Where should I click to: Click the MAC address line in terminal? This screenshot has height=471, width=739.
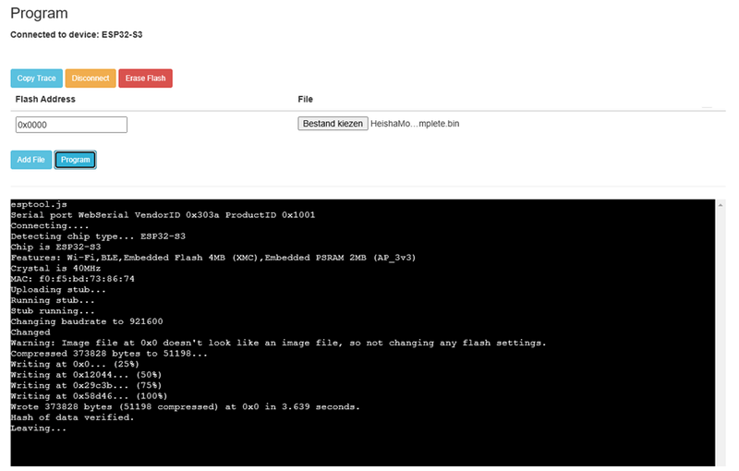click(x=73, y=279)
